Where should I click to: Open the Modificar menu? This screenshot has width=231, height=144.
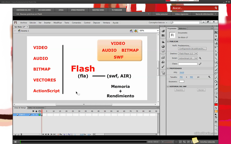coord(58,23)
